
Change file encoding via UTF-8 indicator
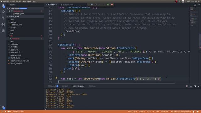point(149,112)
